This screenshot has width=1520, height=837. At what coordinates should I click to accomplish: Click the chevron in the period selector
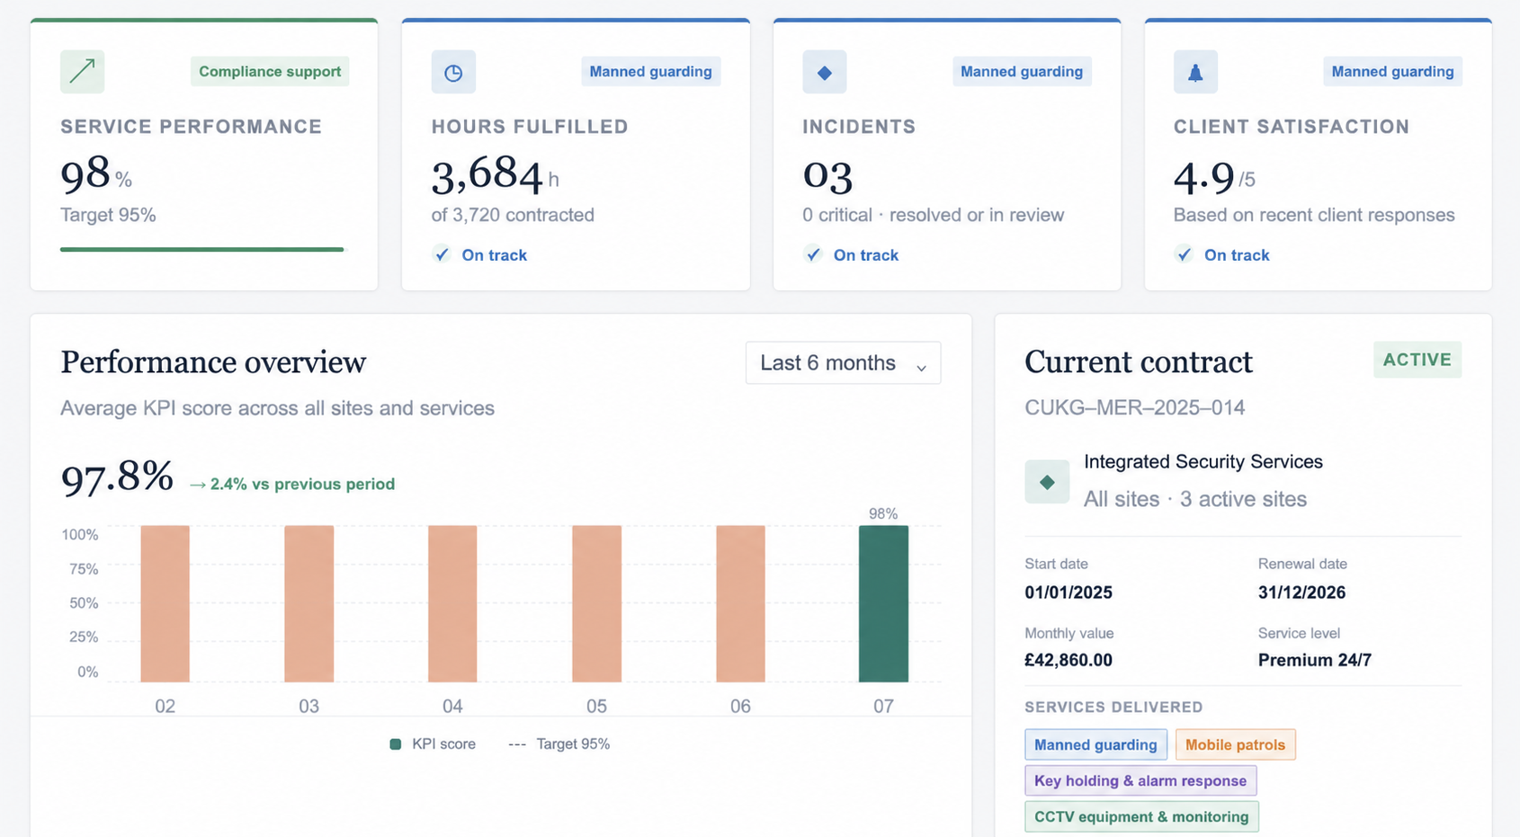tap(921, 367)
